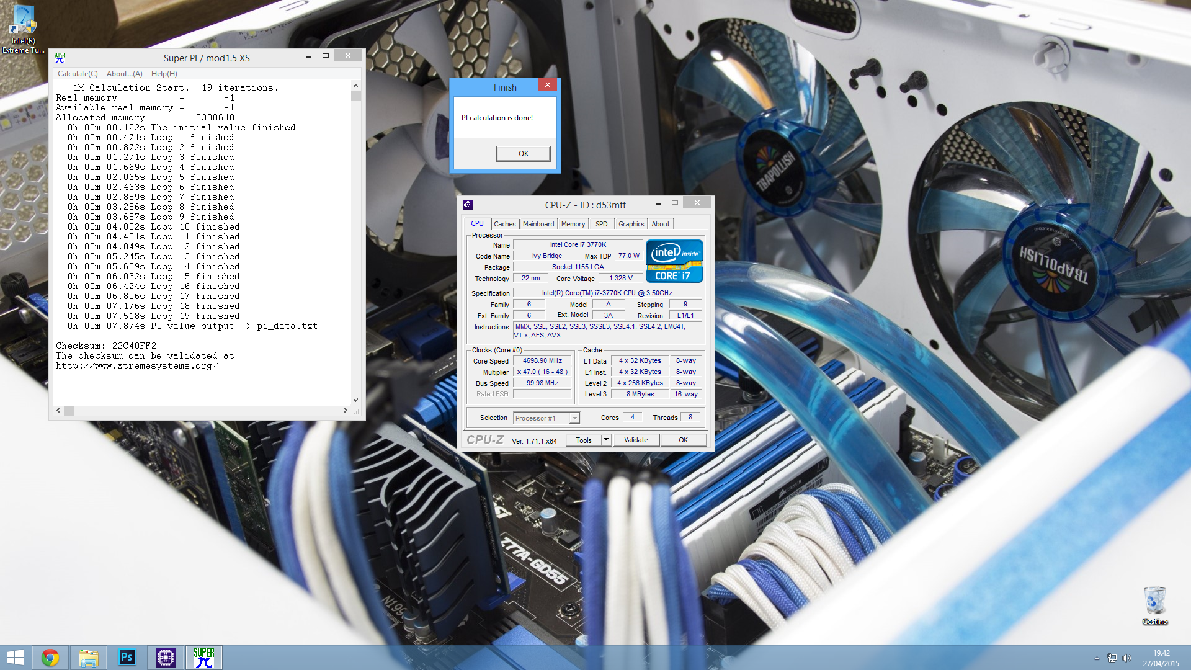This screenshot has width=1191, height=670.
Task: Click the OK button in CPU-Z
Action: 683,440
